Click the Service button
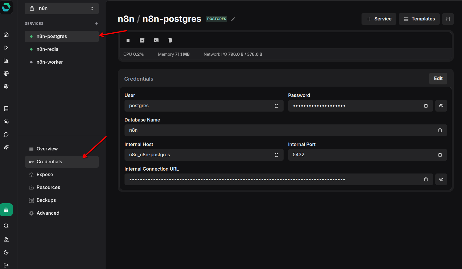 [379, 19]
